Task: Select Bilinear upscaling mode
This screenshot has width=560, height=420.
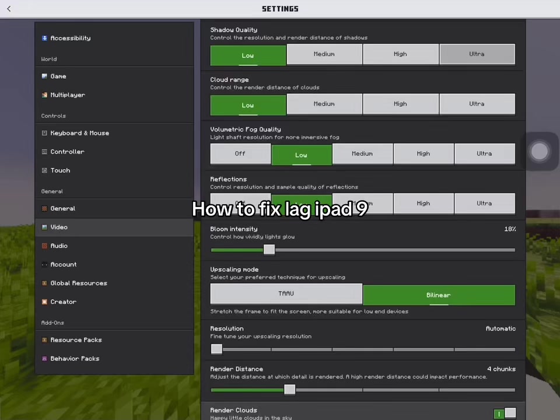Action: (x=439, y=295)
